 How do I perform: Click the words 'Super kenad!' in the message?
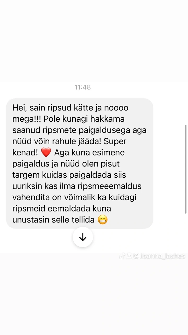coord(69,147)
